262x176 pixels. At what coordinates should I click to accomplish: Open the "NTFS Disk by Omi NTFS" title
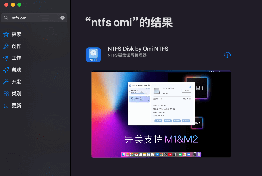coord(138,49)
